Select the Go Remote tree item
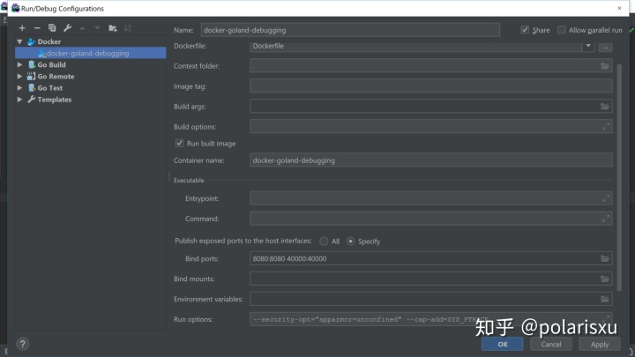The width and height of the screenshot is (635, 357). coord(56,76)
